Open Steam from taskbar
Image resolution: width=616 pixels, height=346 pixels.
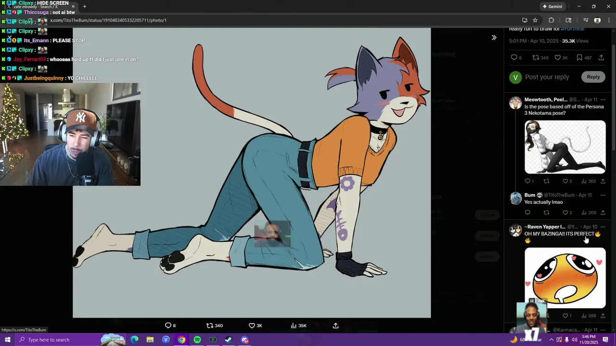pos(229,340)
